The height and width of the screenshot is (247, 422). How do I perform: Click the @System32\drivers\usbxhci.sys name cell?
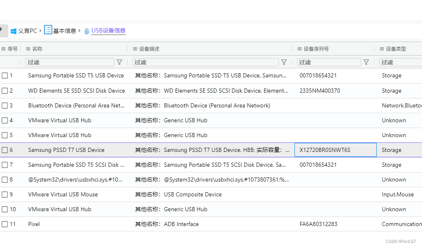pyautogui.click(x=75, y=179)
